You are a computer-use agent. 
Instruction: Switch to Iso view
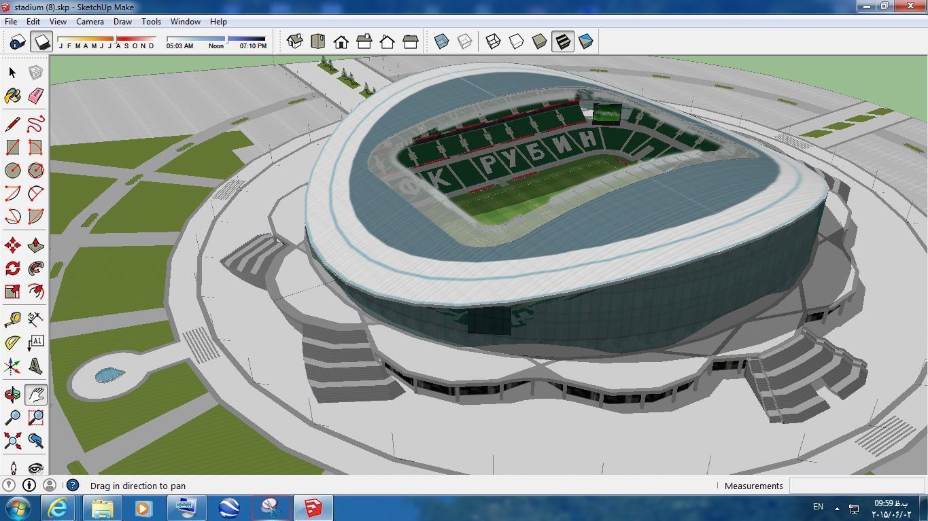click(x=294, y=41)
